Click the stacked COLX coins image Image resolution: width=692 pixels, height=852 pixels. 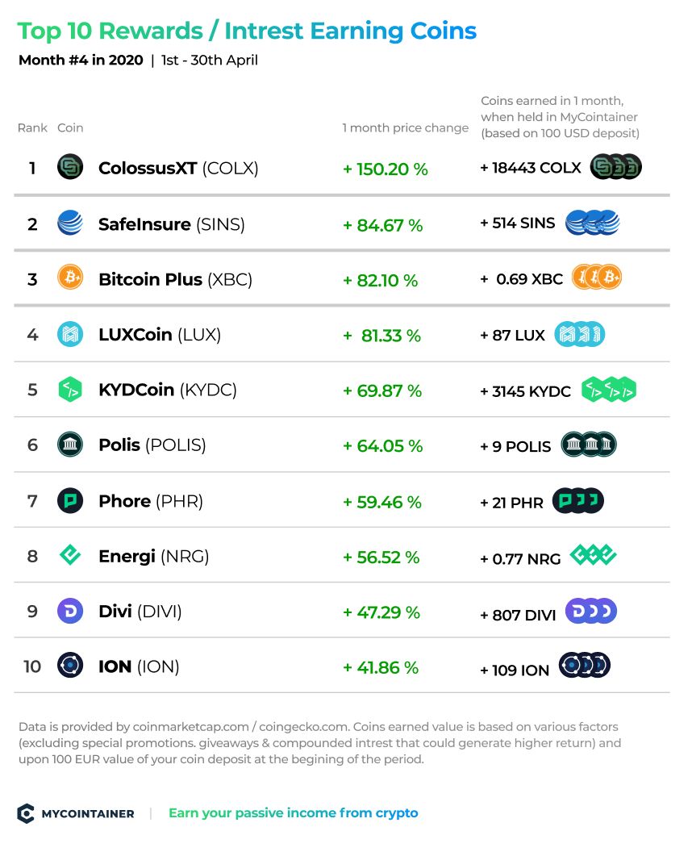(x=616, y=167)
